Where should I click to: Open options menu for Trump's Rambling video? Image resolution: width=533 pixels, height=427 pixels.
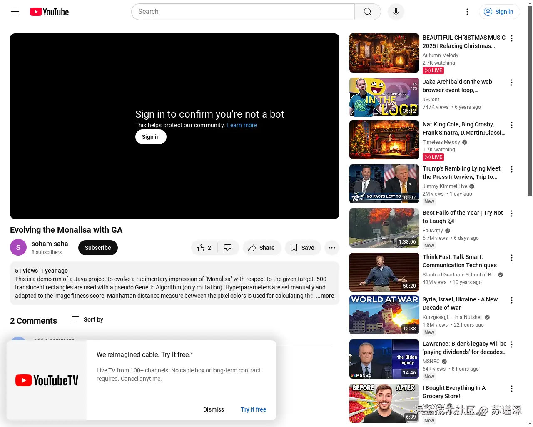click(x=512, y=169)
